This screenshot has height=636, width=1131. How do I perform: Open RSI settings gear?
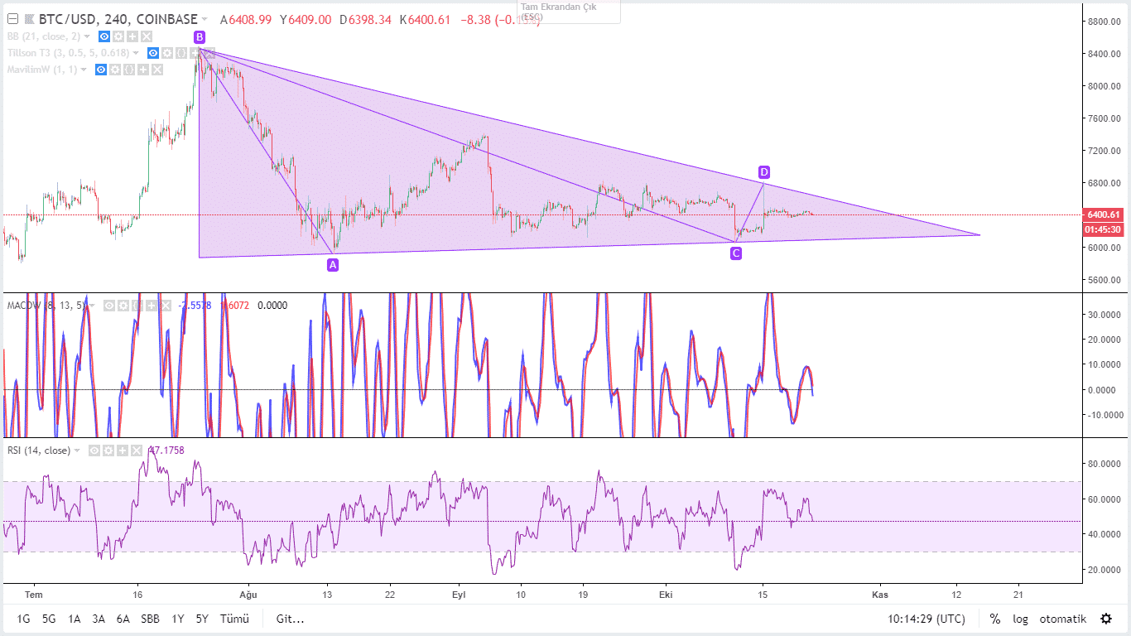pyautogui.click(x=108, y=450)
